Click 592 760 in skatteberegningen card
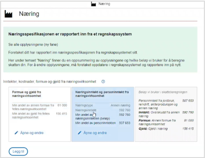Image resolution: width=205 pixels, height=158 pixels. coord(188,112)
